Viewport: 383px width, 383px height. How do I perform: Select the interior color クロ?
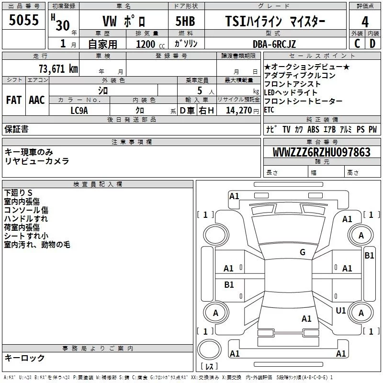(x=140, y=111)
